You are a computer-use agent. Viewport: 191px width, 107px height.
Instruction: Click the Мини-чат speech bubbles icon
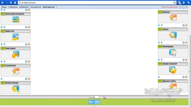16,37
